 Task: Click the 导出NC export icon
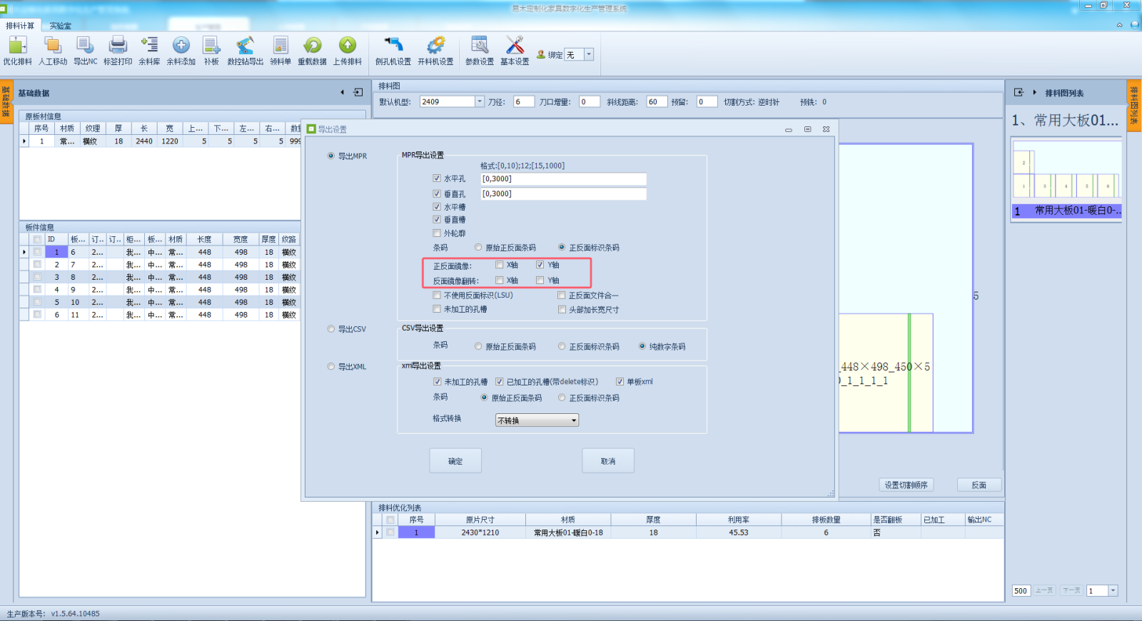tap(85, 51)
